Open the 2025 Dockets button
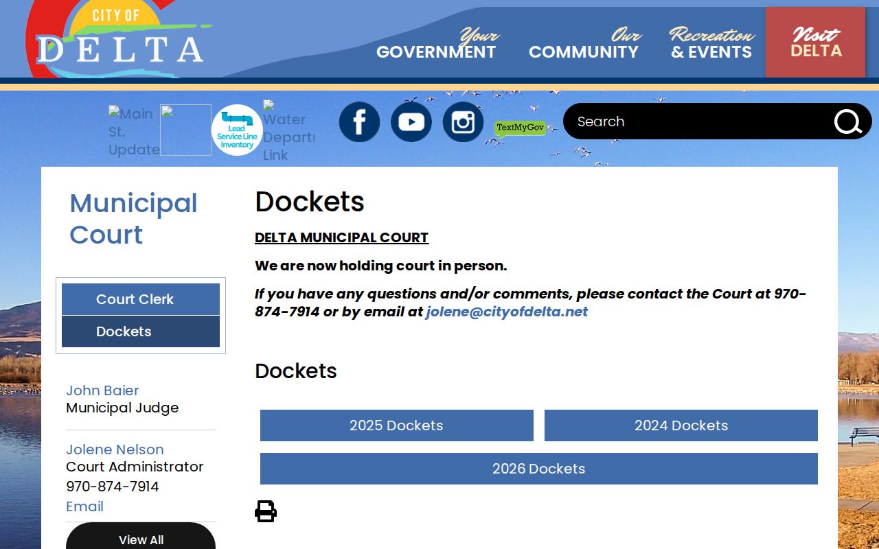This screenshot has width=879, height=549. (x=397, y=425)
